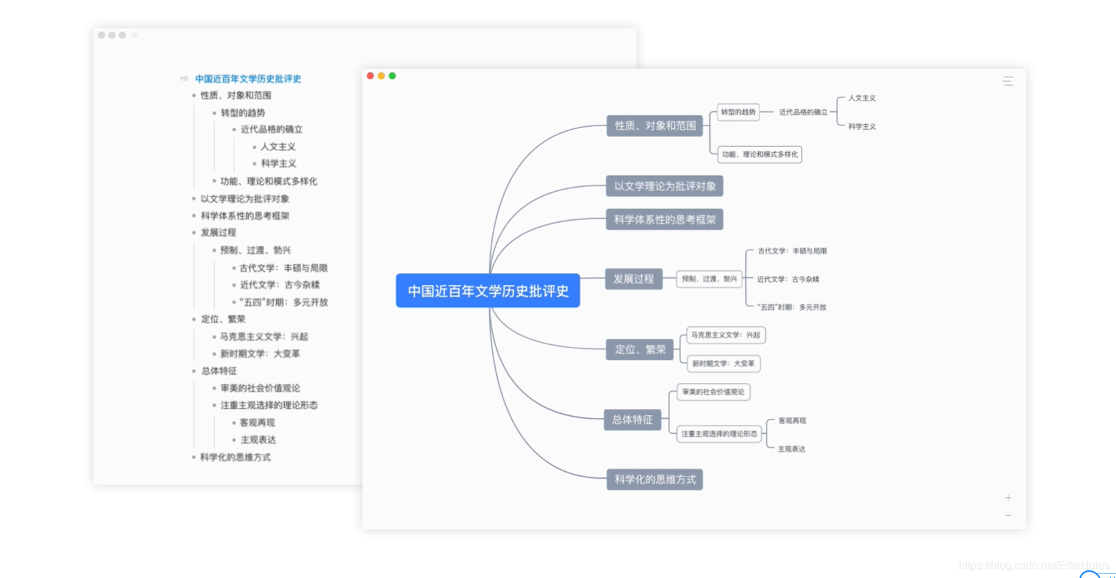Select mind map node 科学化的思维方式
Viewport: 1116px width, 578px height.
[655, 479]
